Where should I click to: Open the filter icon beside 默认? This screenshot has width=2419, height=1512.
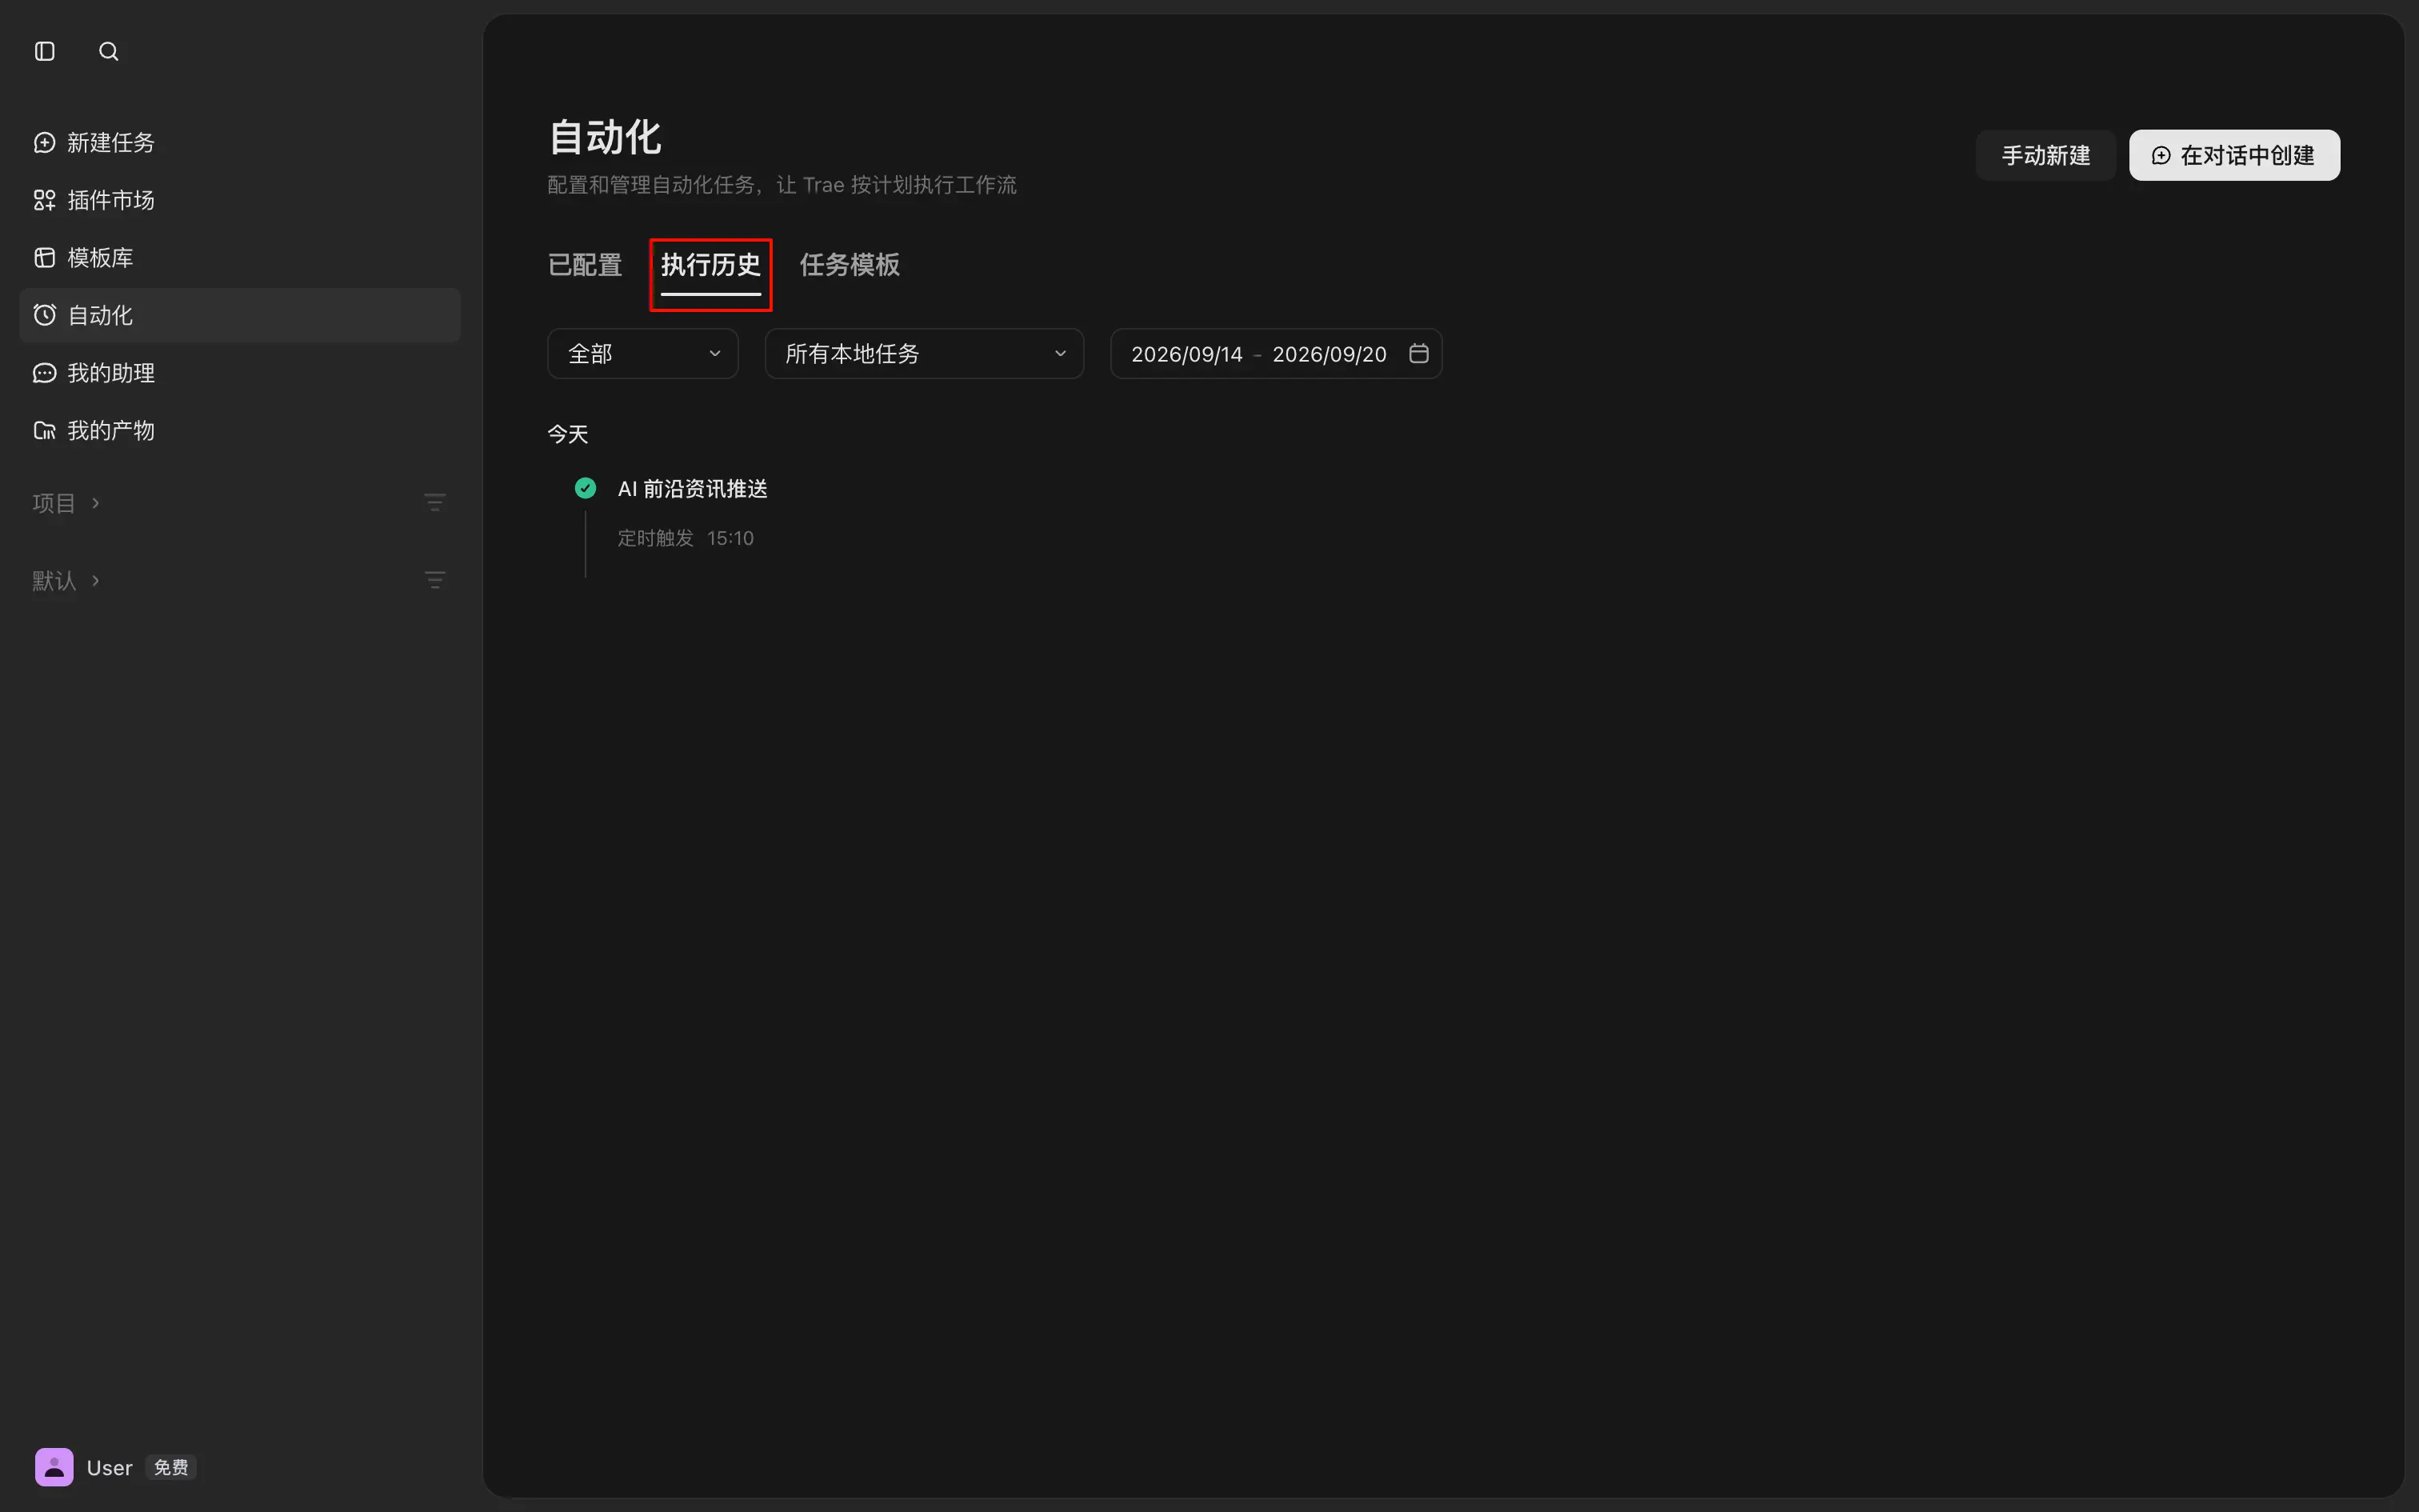(x=435, y=580)
